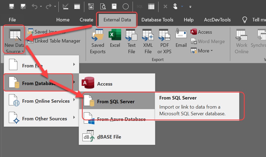The height and width of the screenshot is (157, 266).
Task: Click the Redo arrow icon
Action: (49, 7)
